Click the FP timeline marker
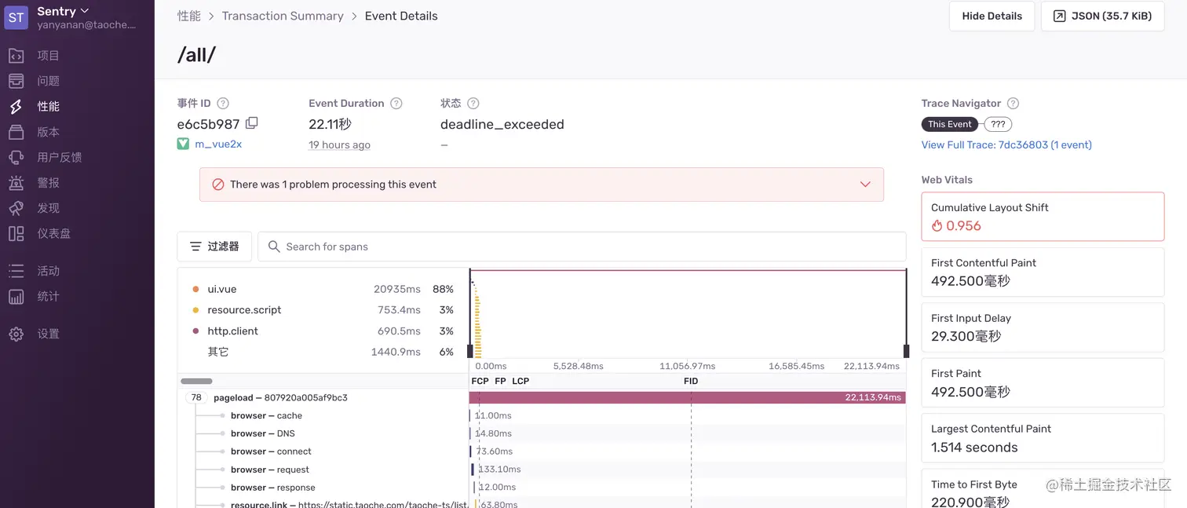 pyautogui.click(x=500, y=381)
